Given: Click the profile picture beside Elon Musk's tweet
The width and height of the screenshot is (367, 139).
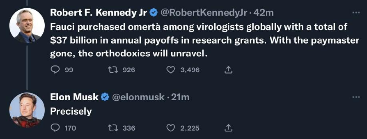Looking at the screenshot, I should coord(27,110).
